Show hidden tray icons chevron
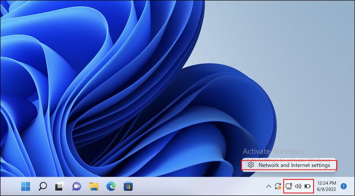 [x=269, y=186]
